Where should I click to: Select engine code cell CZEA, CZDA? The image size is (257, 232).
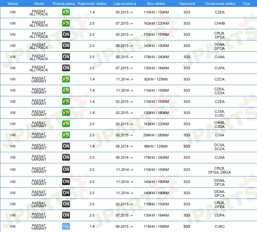click(x=220, y=91)
